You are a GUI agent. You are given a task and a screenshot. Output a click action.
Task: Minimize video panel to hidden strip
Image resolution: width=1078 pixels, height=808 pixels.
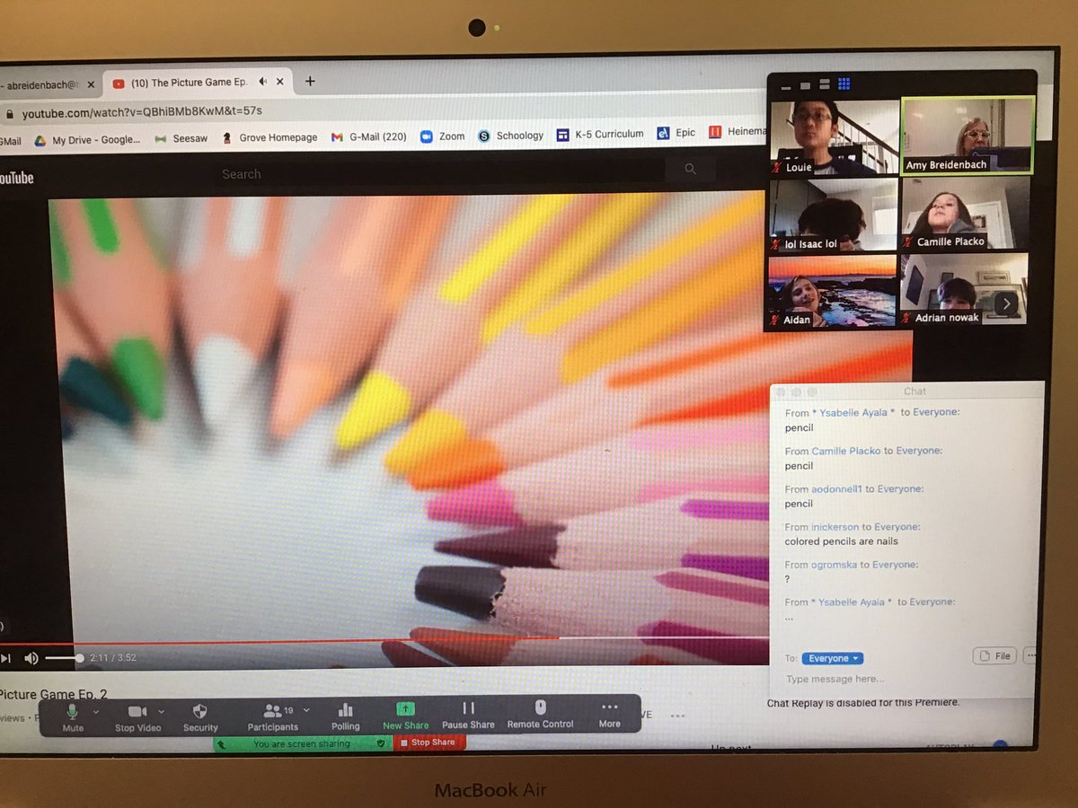click(x=787, y=86)
